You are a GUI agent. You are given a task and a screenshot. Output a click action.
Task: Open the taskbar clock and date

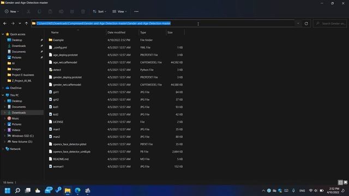pyautogui.click(x=333, y=191)
